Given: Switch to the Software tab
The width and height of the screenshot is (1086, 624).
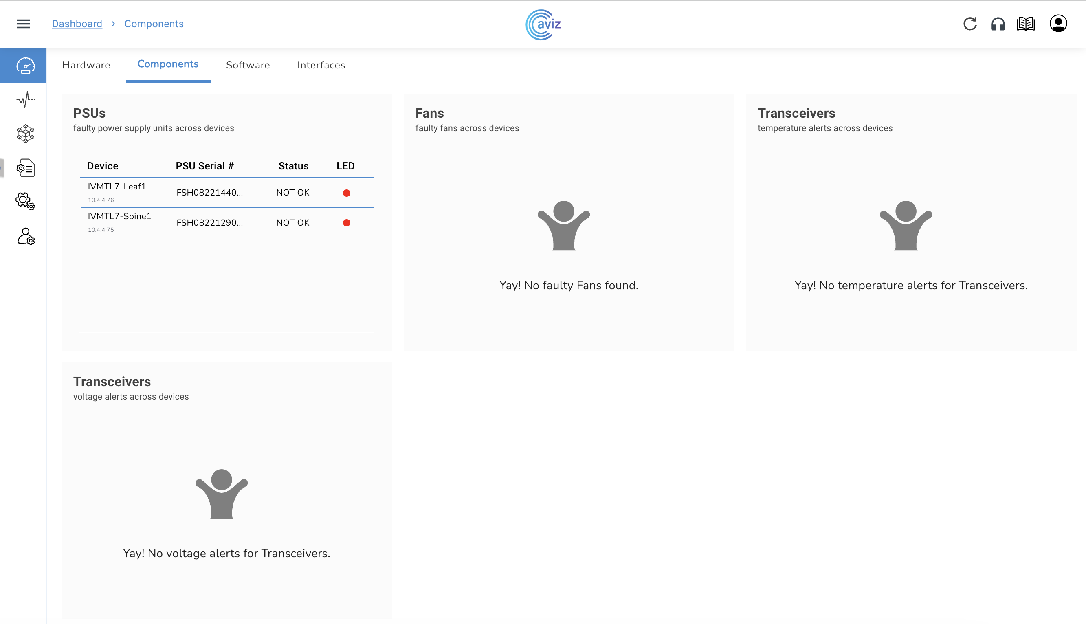Looking at the screenshot, I should (248, 65).
